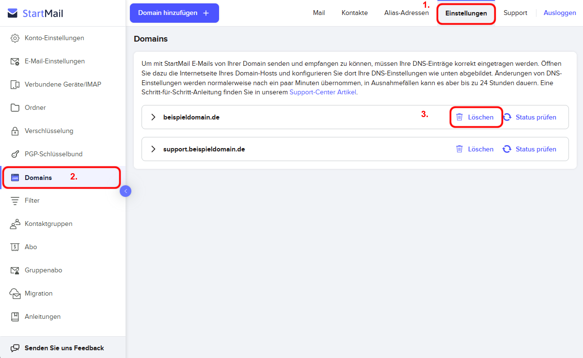
Task: Go to the Kontakte tab
Action: [355, 13]
